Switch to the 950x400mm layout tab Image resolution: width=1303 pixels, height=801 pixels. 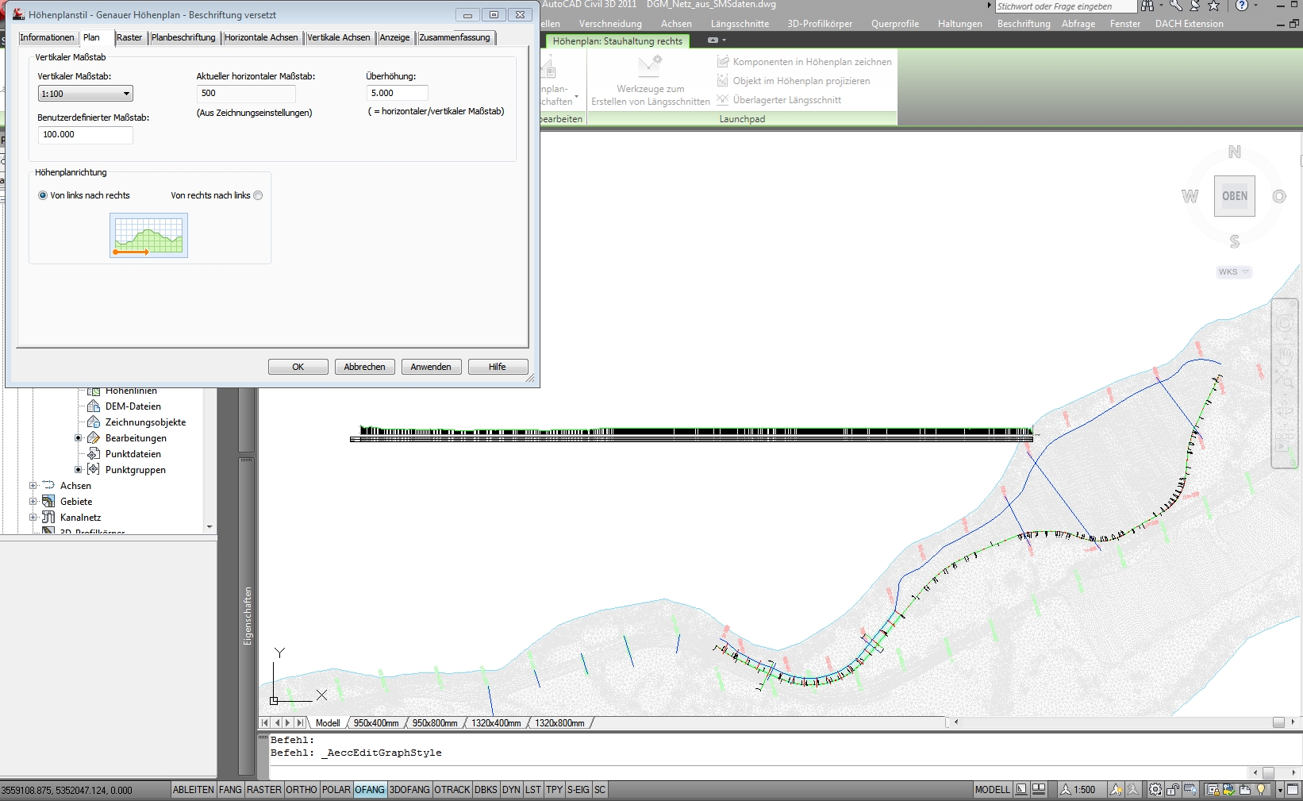click(376, 723)
